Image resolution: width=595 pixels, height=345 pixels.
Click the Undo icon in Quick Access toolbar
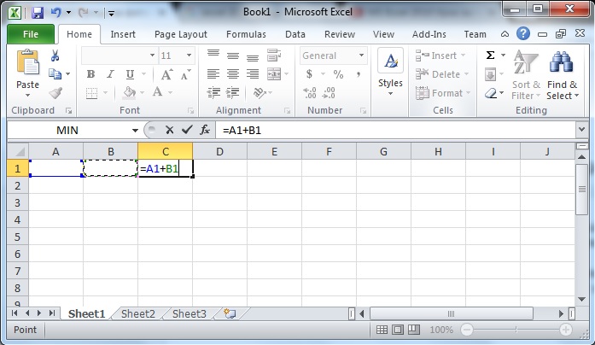56,13
